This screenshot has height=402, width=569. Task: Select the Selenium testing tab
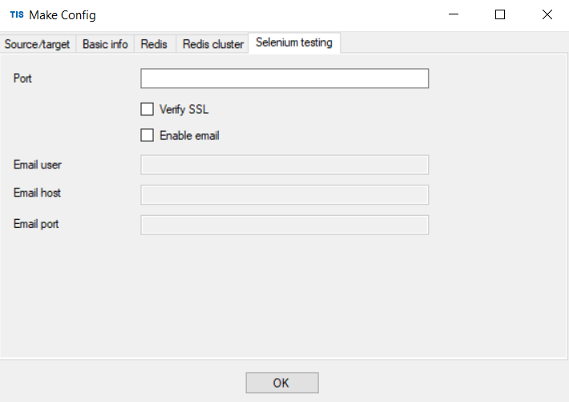point(294,43)
